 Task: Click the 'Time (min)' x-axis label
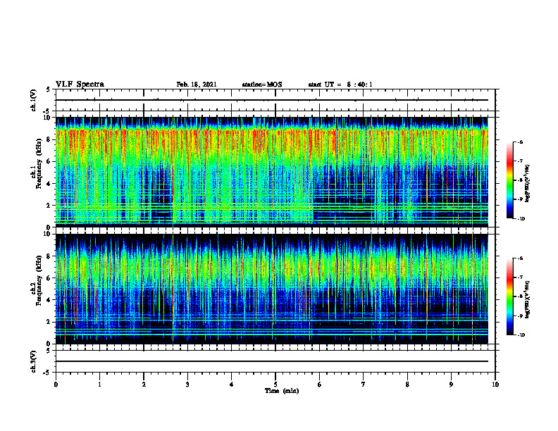coord(282,391)
